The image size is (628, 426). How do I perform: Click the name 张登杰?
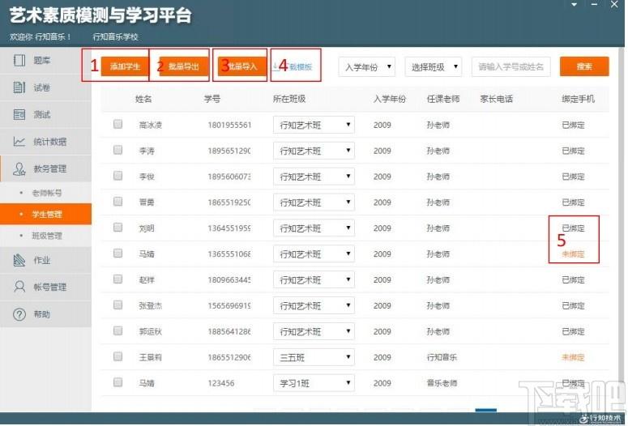pyautogui.click(x=151, y=306)
